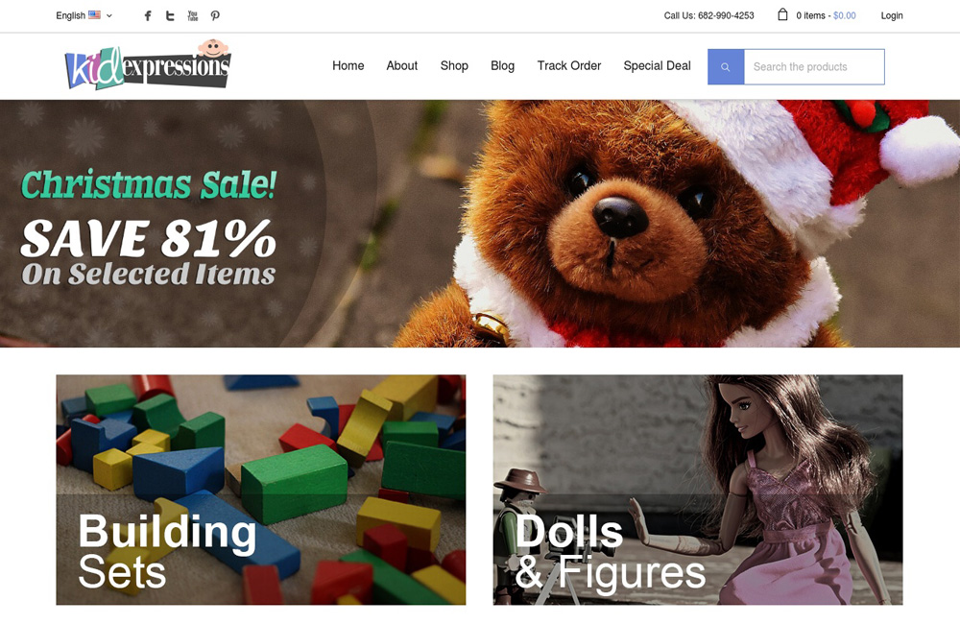Open the Track Order page

click(x=568, y=65)
